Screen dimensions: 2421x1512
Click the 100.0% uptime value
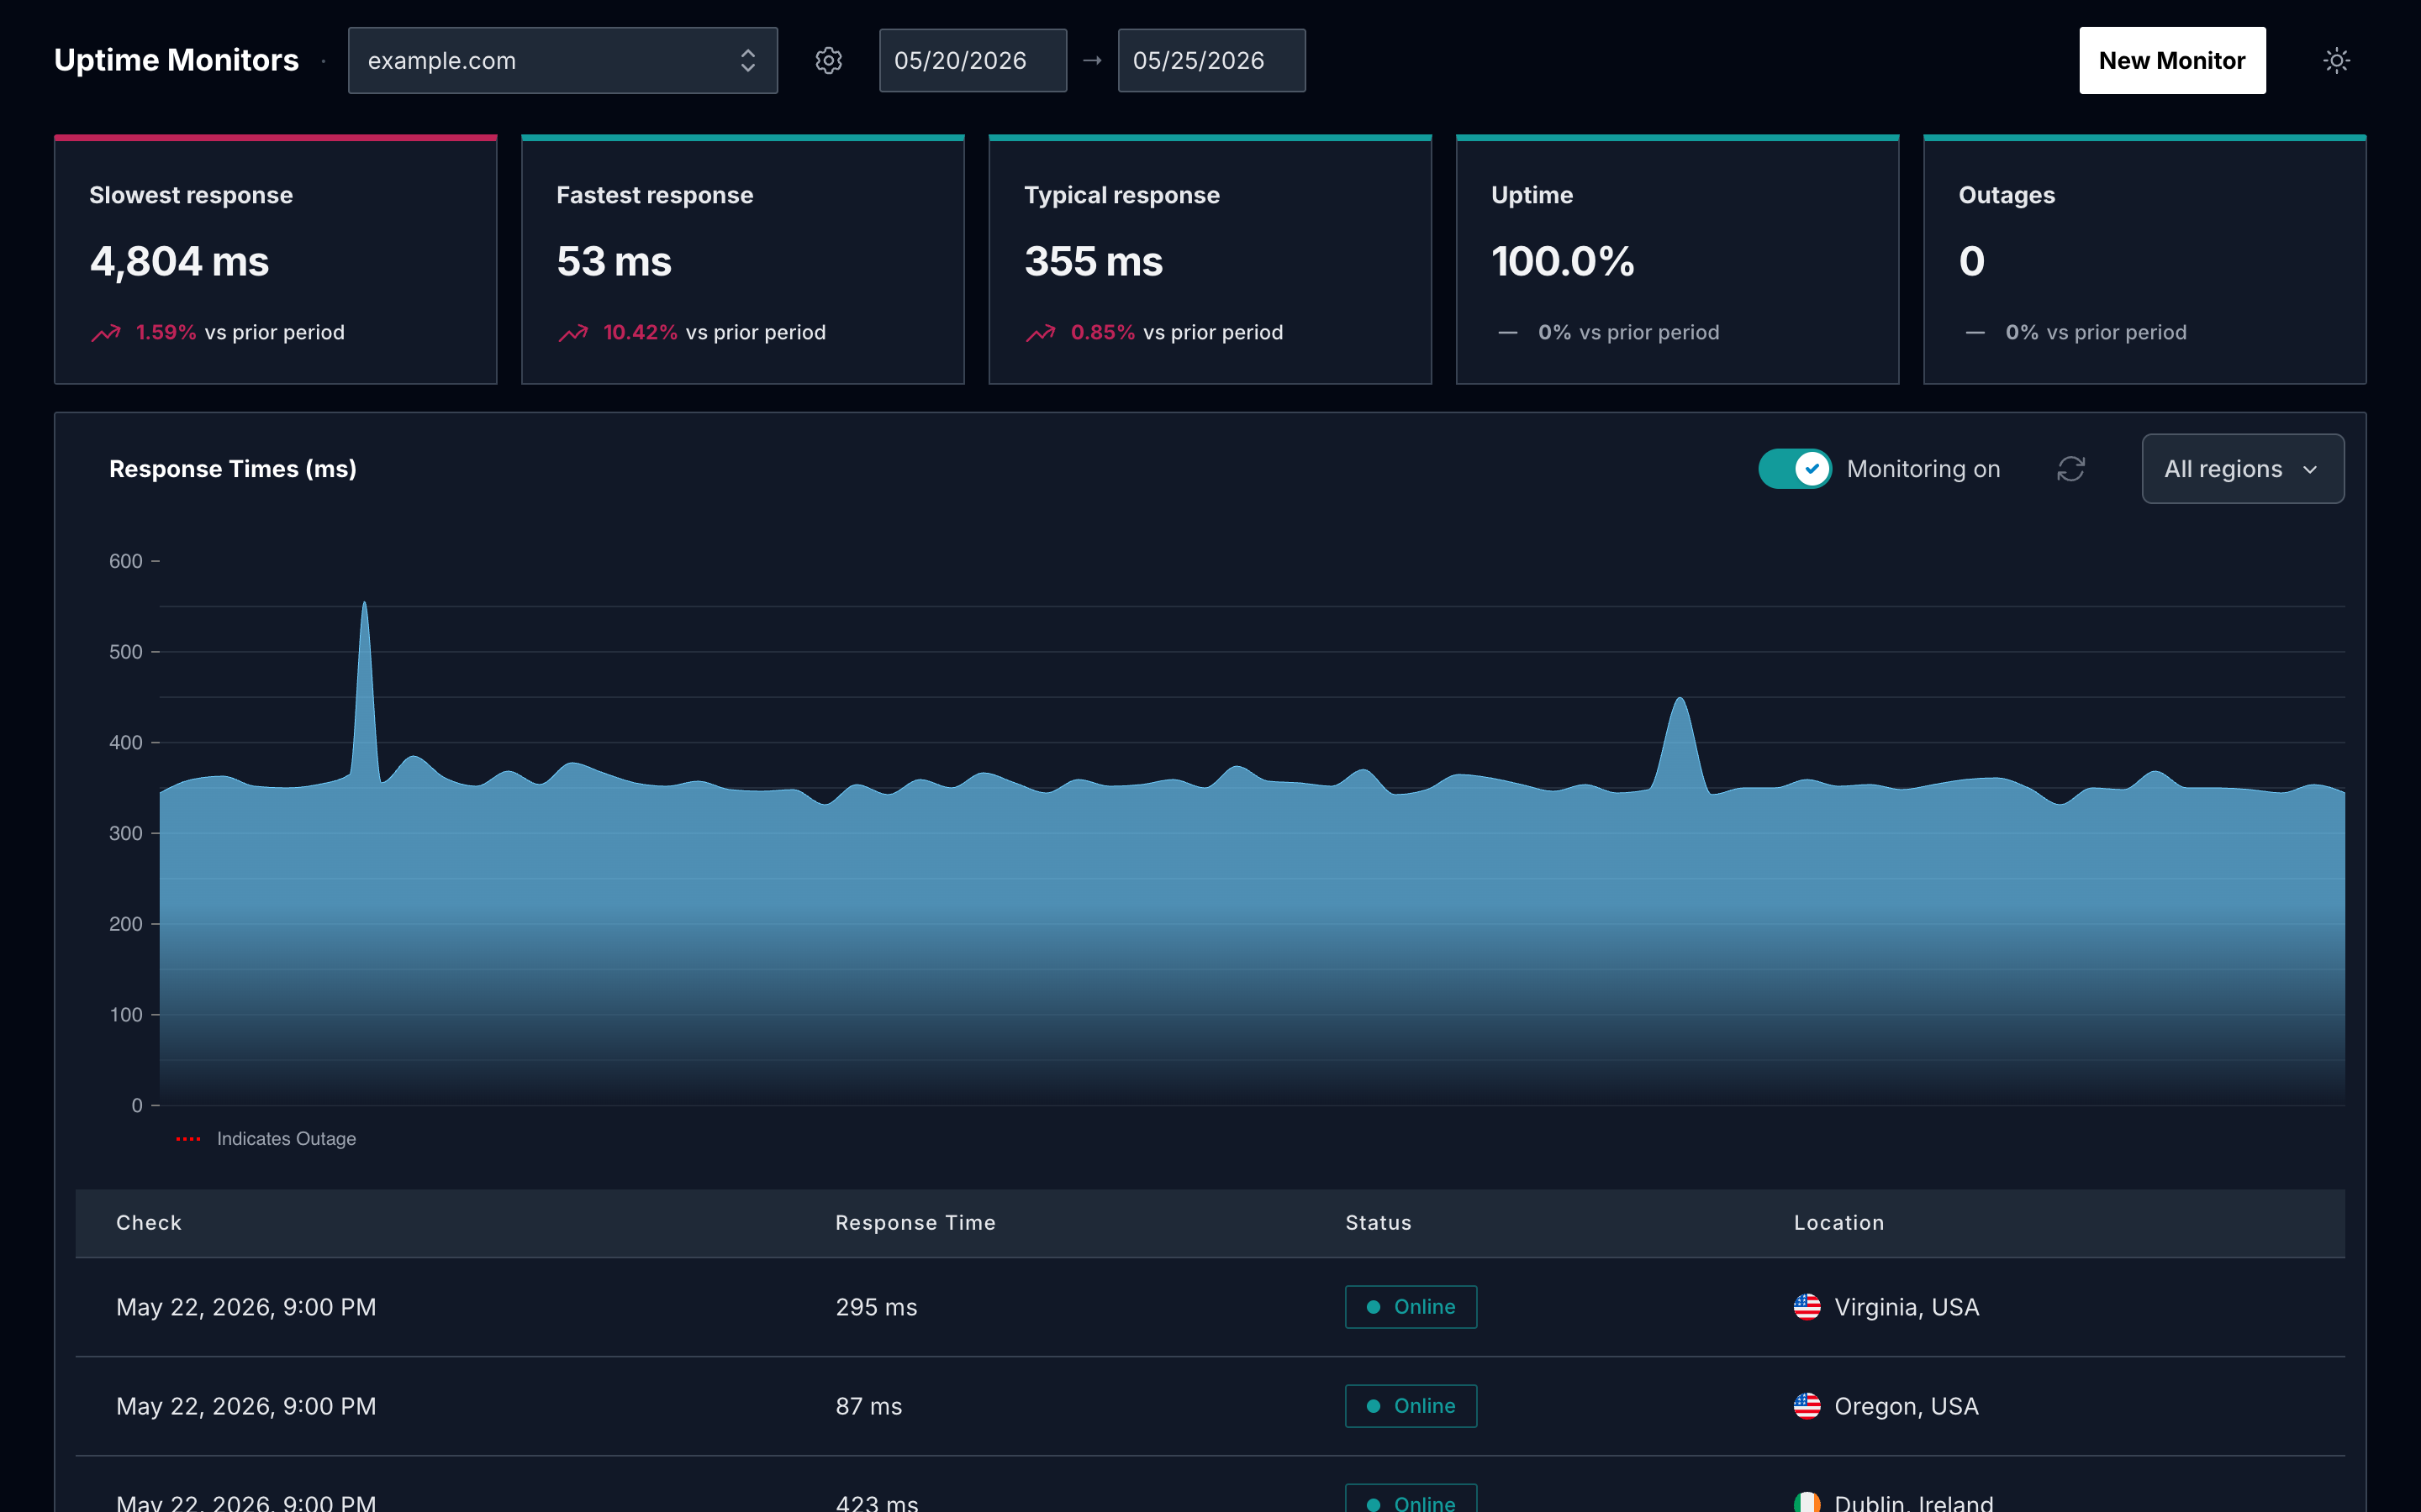(1563, 262)
